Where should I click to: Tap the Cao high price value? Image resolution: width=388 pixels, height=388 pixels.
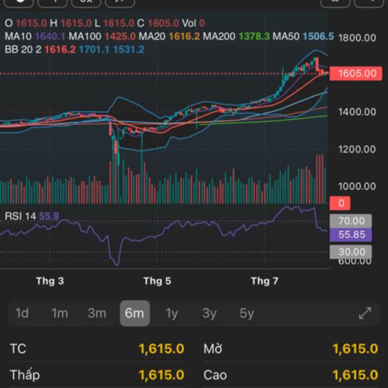(355, 375)
